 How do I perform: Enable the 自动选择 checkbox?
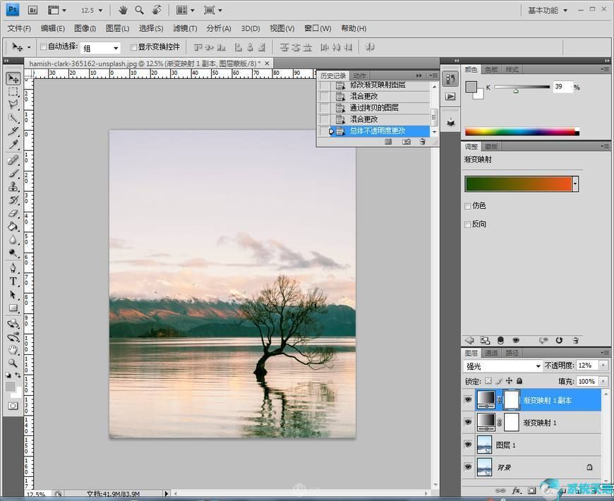click(44, 47)
